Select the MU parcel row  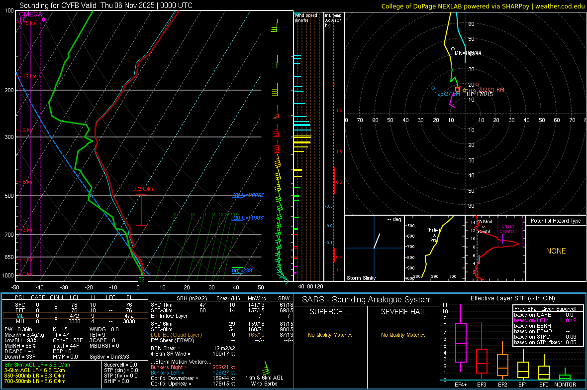point(75,321)
